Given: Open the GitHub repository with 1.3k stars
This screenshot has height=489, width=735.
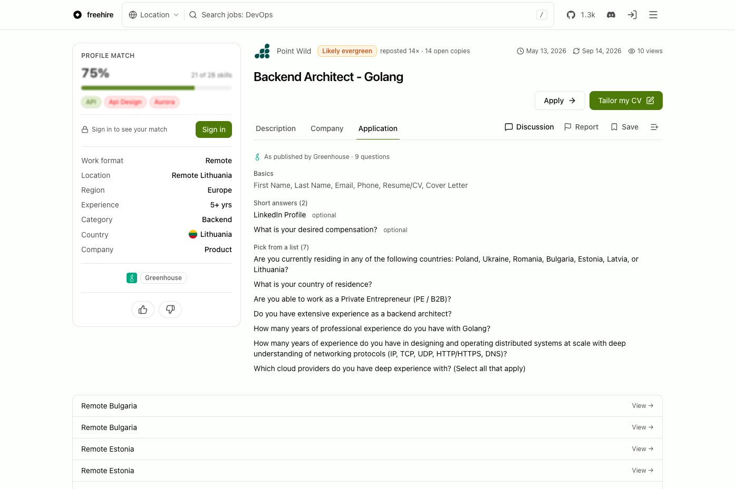Looking at the screenshot, I should [x=581, y=15].
